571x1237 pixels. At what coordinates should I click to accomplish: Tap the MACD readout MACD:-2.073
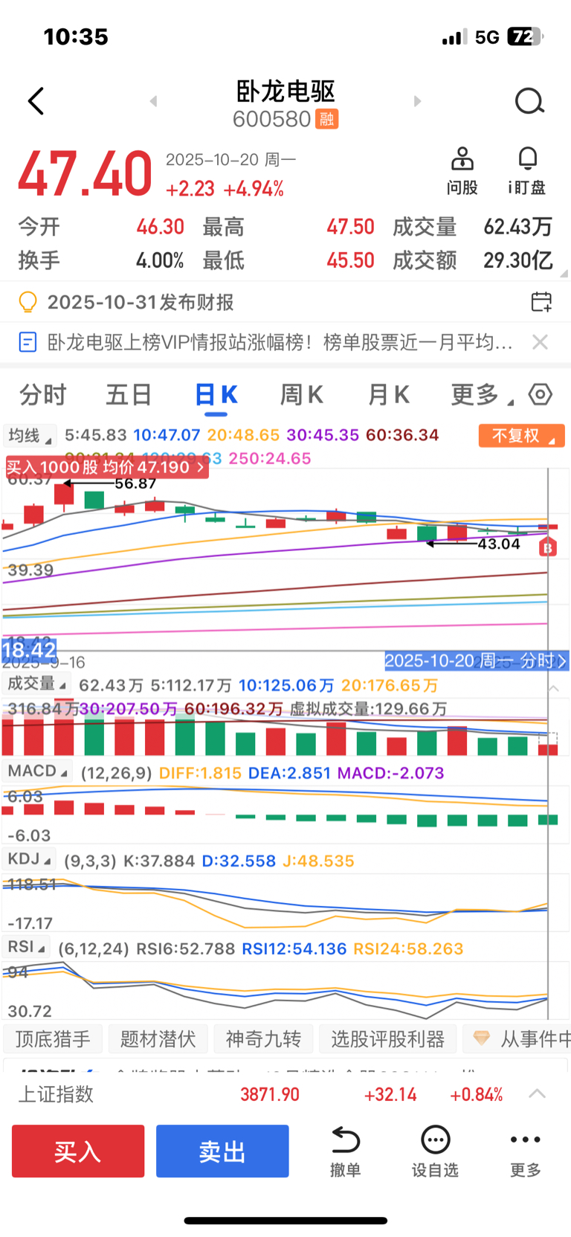390,773
